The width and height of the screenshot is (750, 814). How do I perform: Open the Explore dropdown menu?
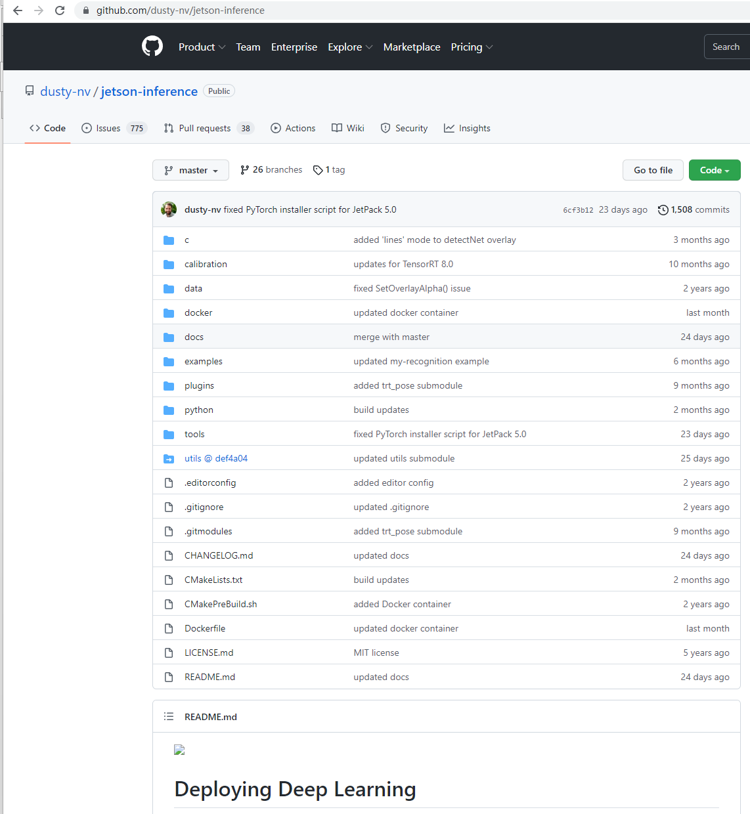(350, 47)
